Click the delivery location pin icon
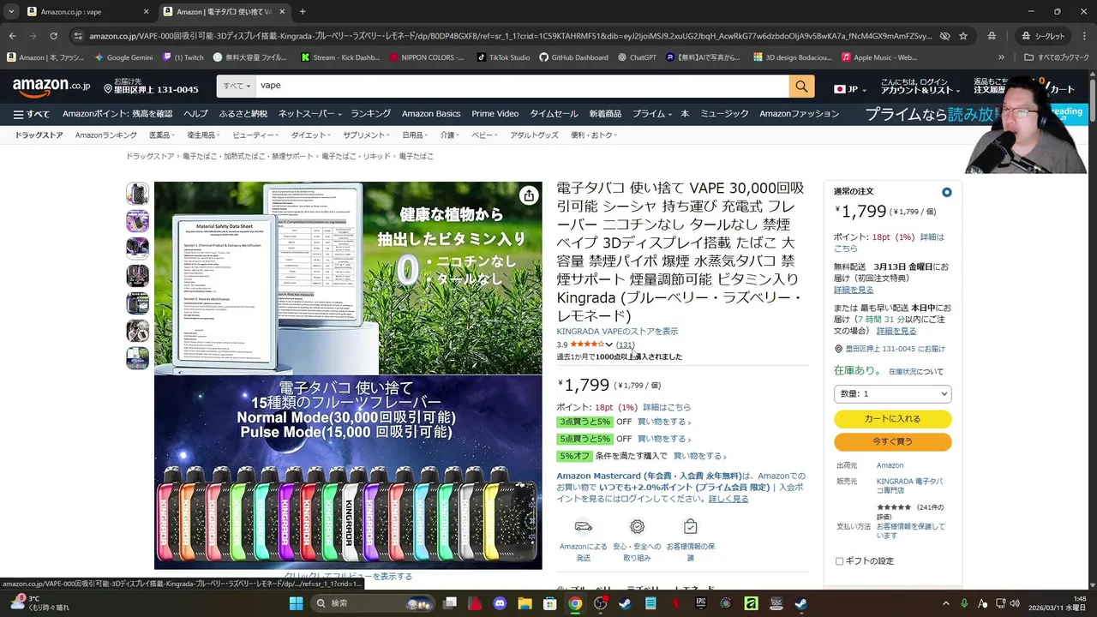The width and height of the screenshot is (1097, 617). [x=109, y=88]
